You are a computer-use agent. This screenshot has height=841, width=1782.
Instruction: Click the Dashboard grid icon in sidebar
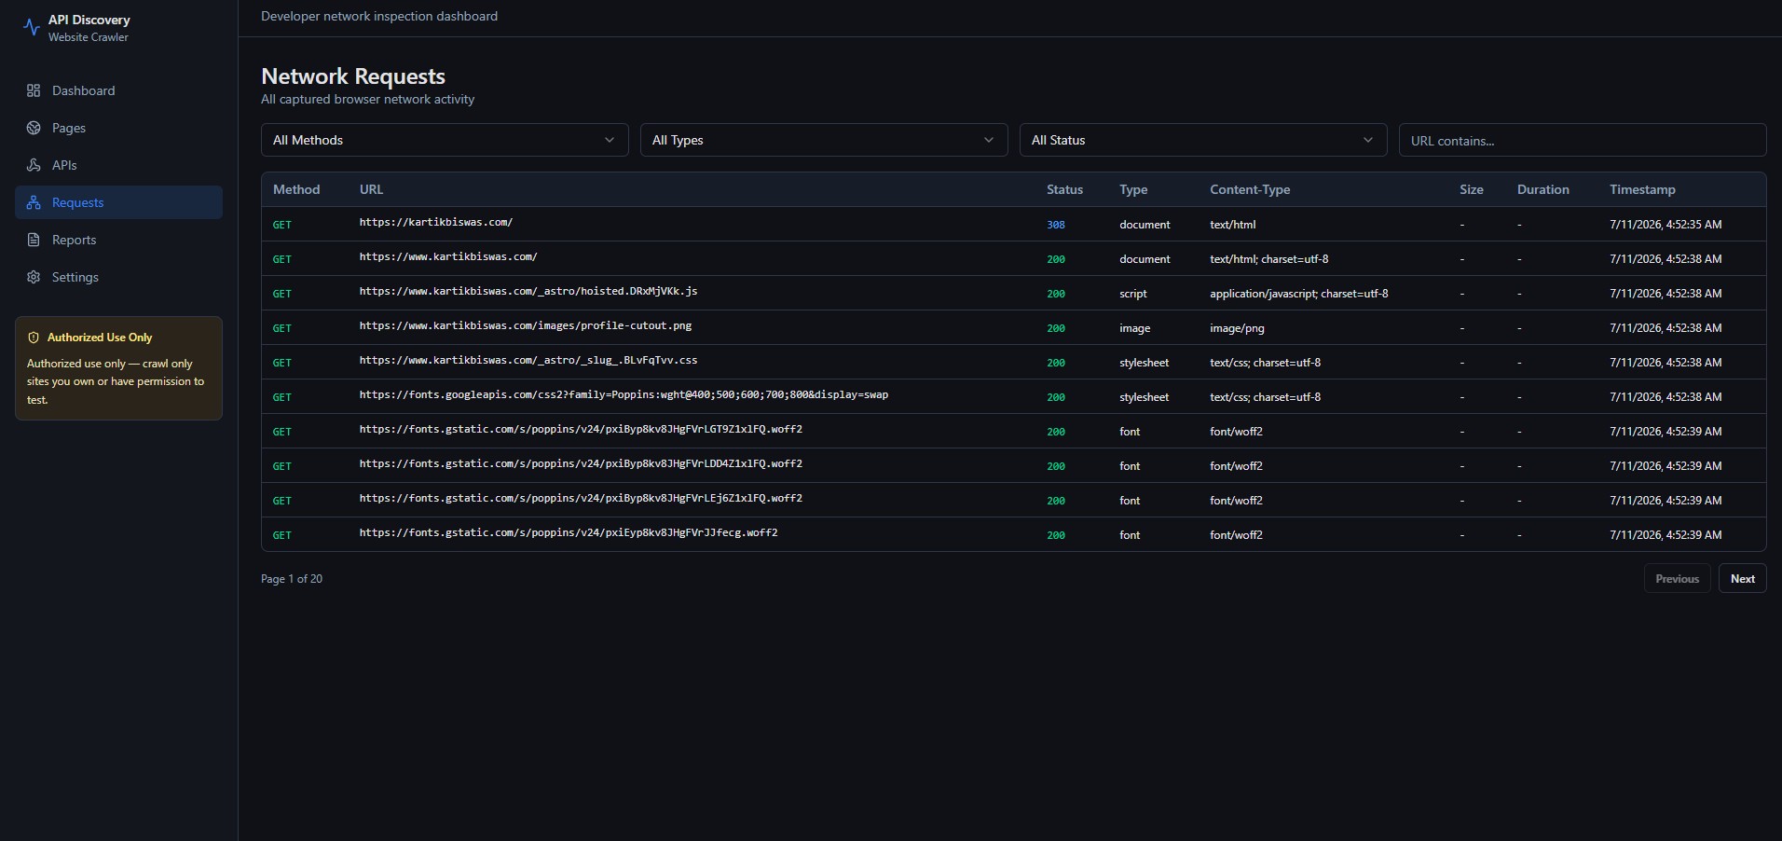pos(34,90)
